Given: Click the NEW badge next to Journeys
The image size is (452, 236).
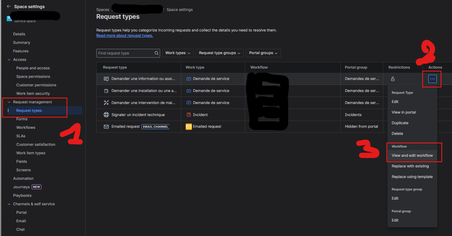Looking at the screenshot, I should pos(36,187).
